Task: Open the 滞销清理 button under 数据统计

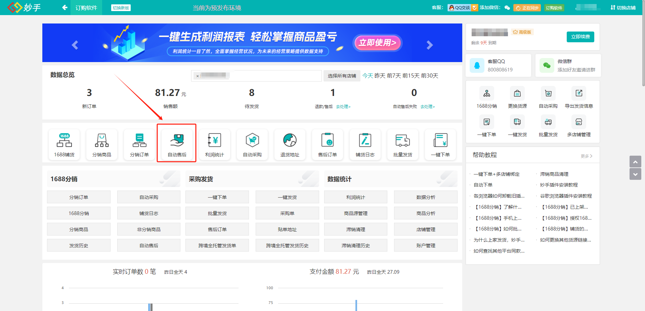Action: [x=356, y=229]
